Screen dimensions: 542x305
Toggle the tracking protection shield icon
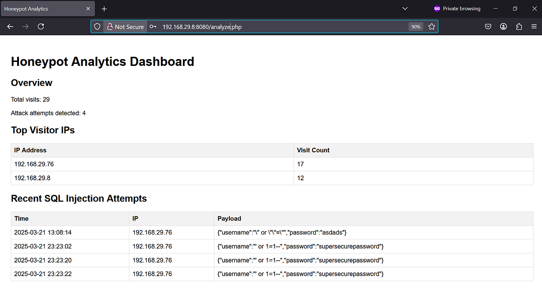tap(97, 27)
